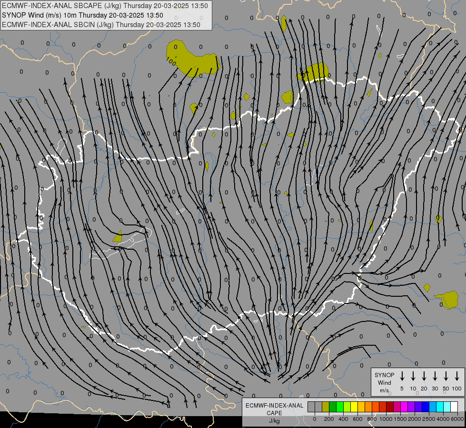The width and height of the screenshot is (466, 428).
Task: Click the 100 m/s arrow in SYNOP Wind legend
Action: click(x=457, y=376)
